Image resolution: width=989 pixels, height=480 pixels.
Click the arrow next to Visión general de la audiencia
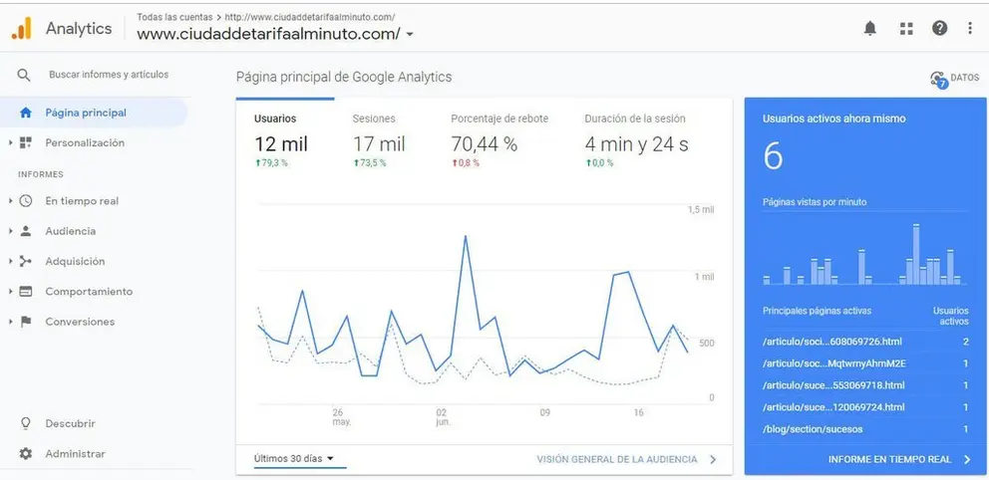coord(713,459)
